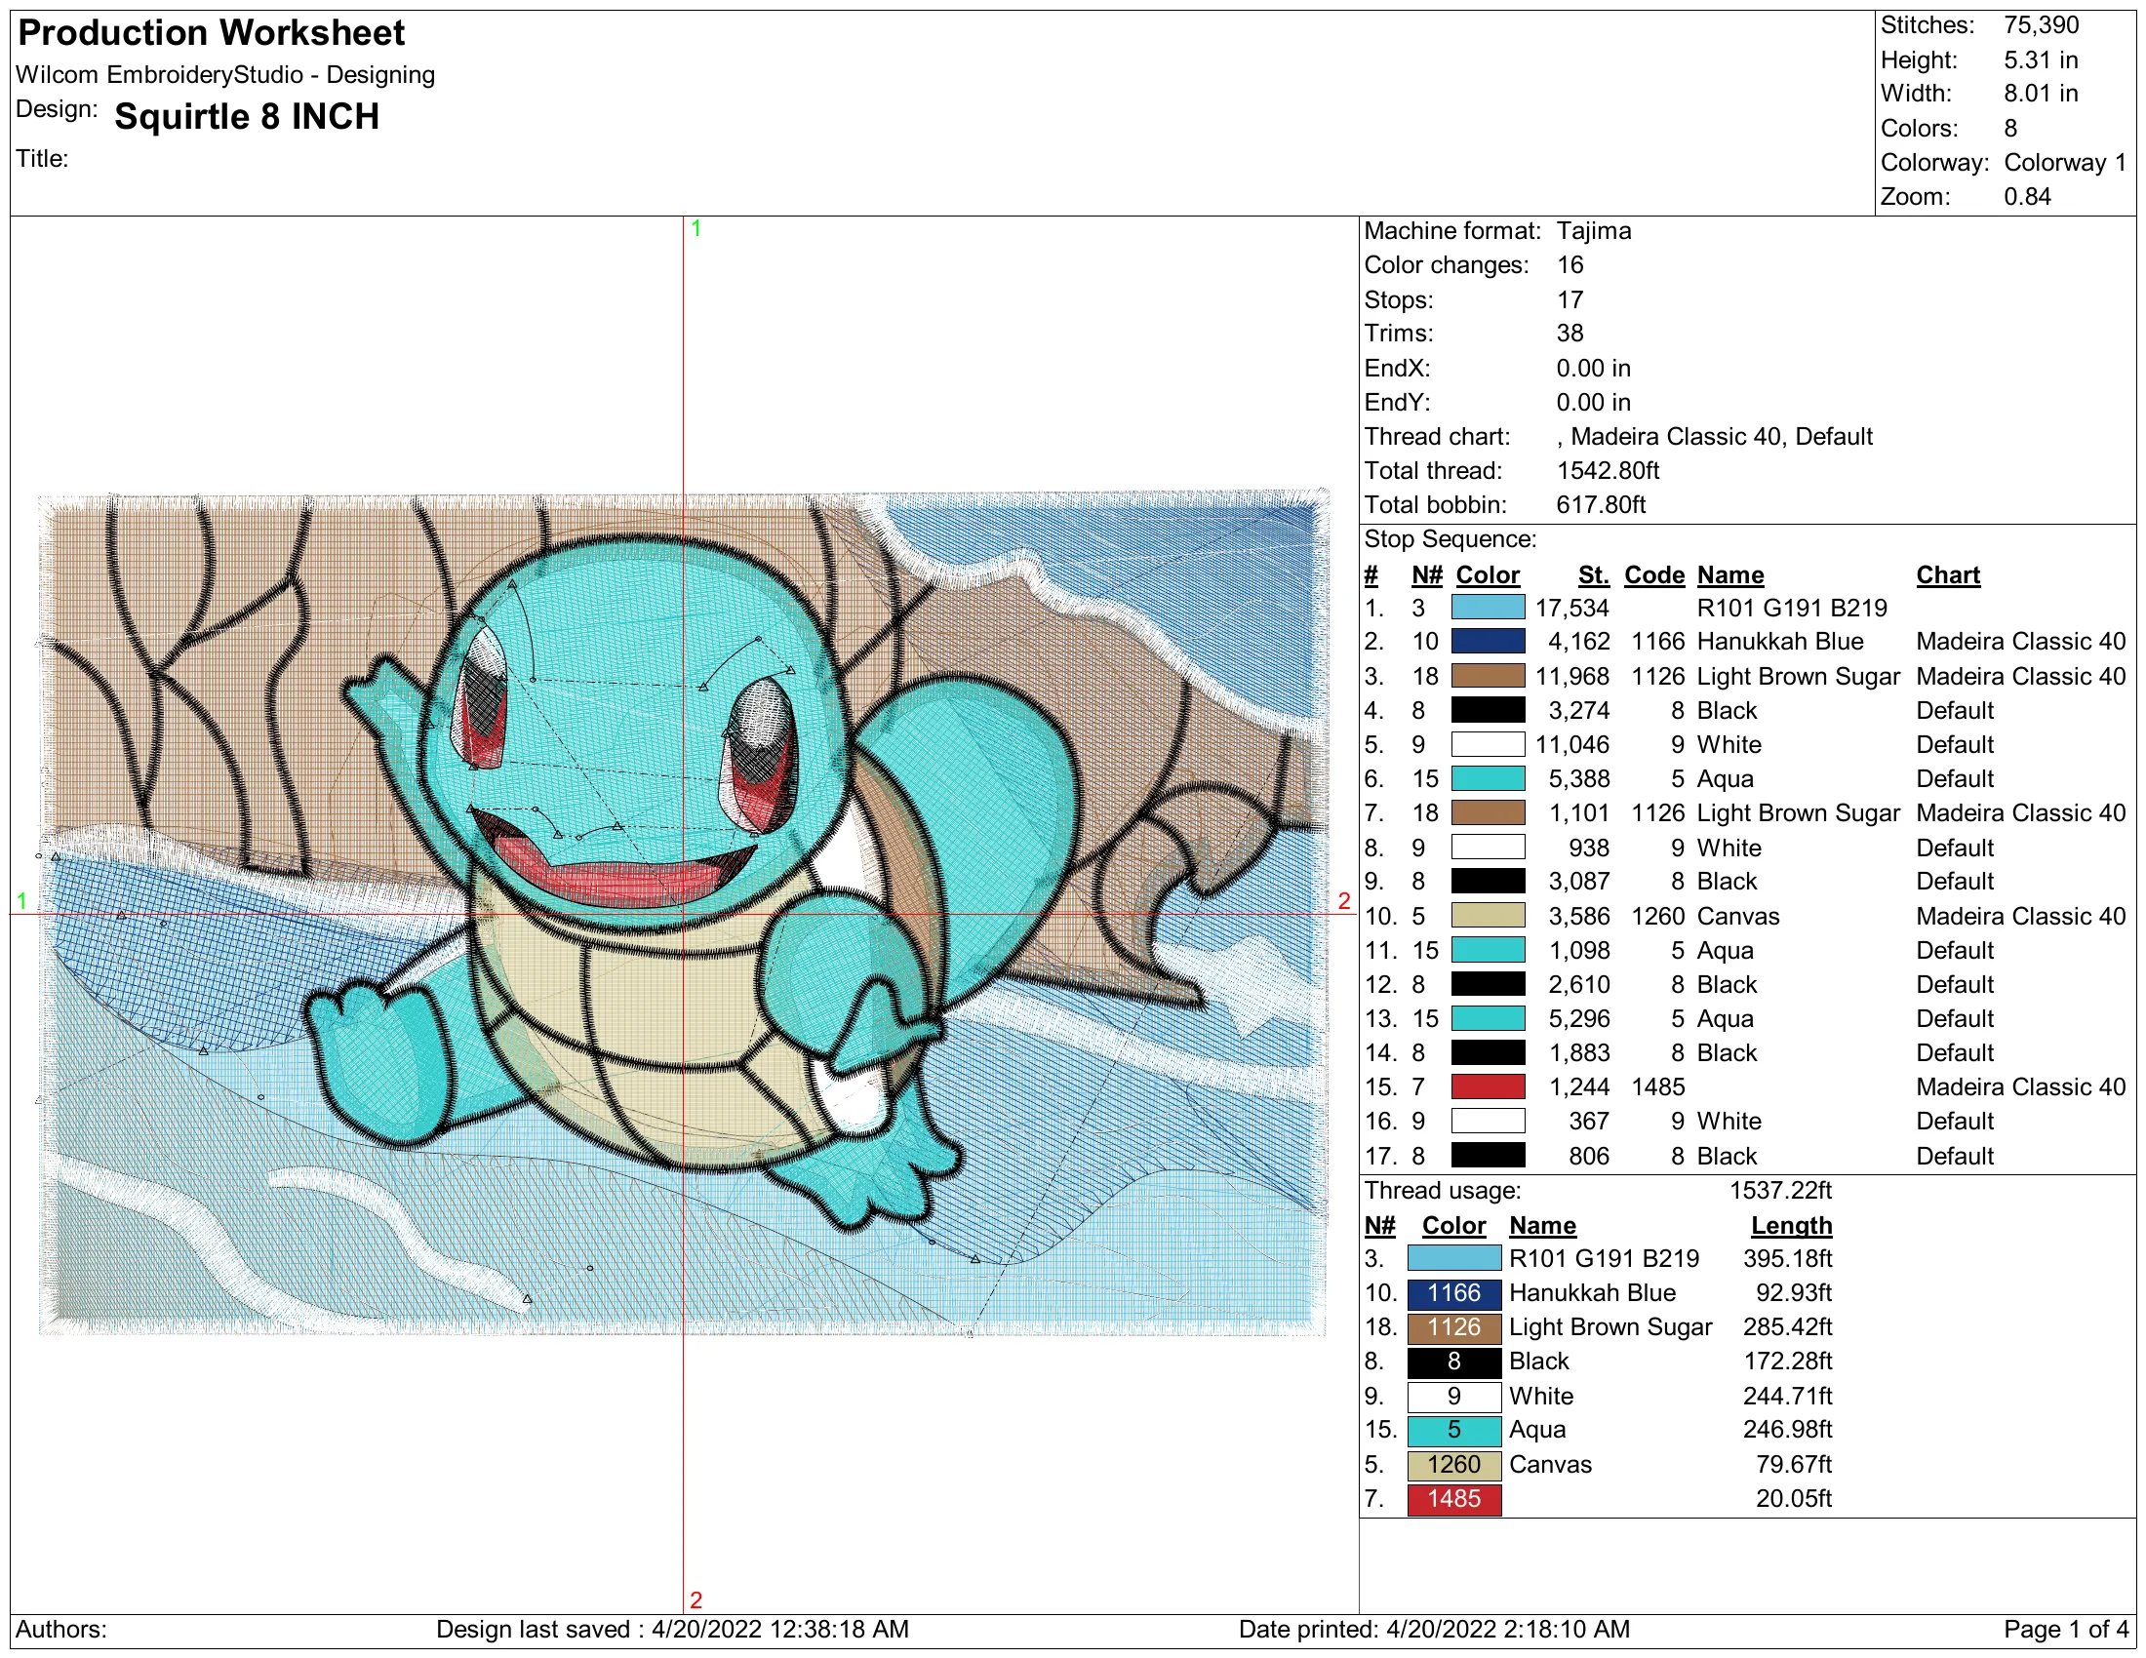Click the Aqua swatch labeled 5 in Thread usage

point(1453,1431)
